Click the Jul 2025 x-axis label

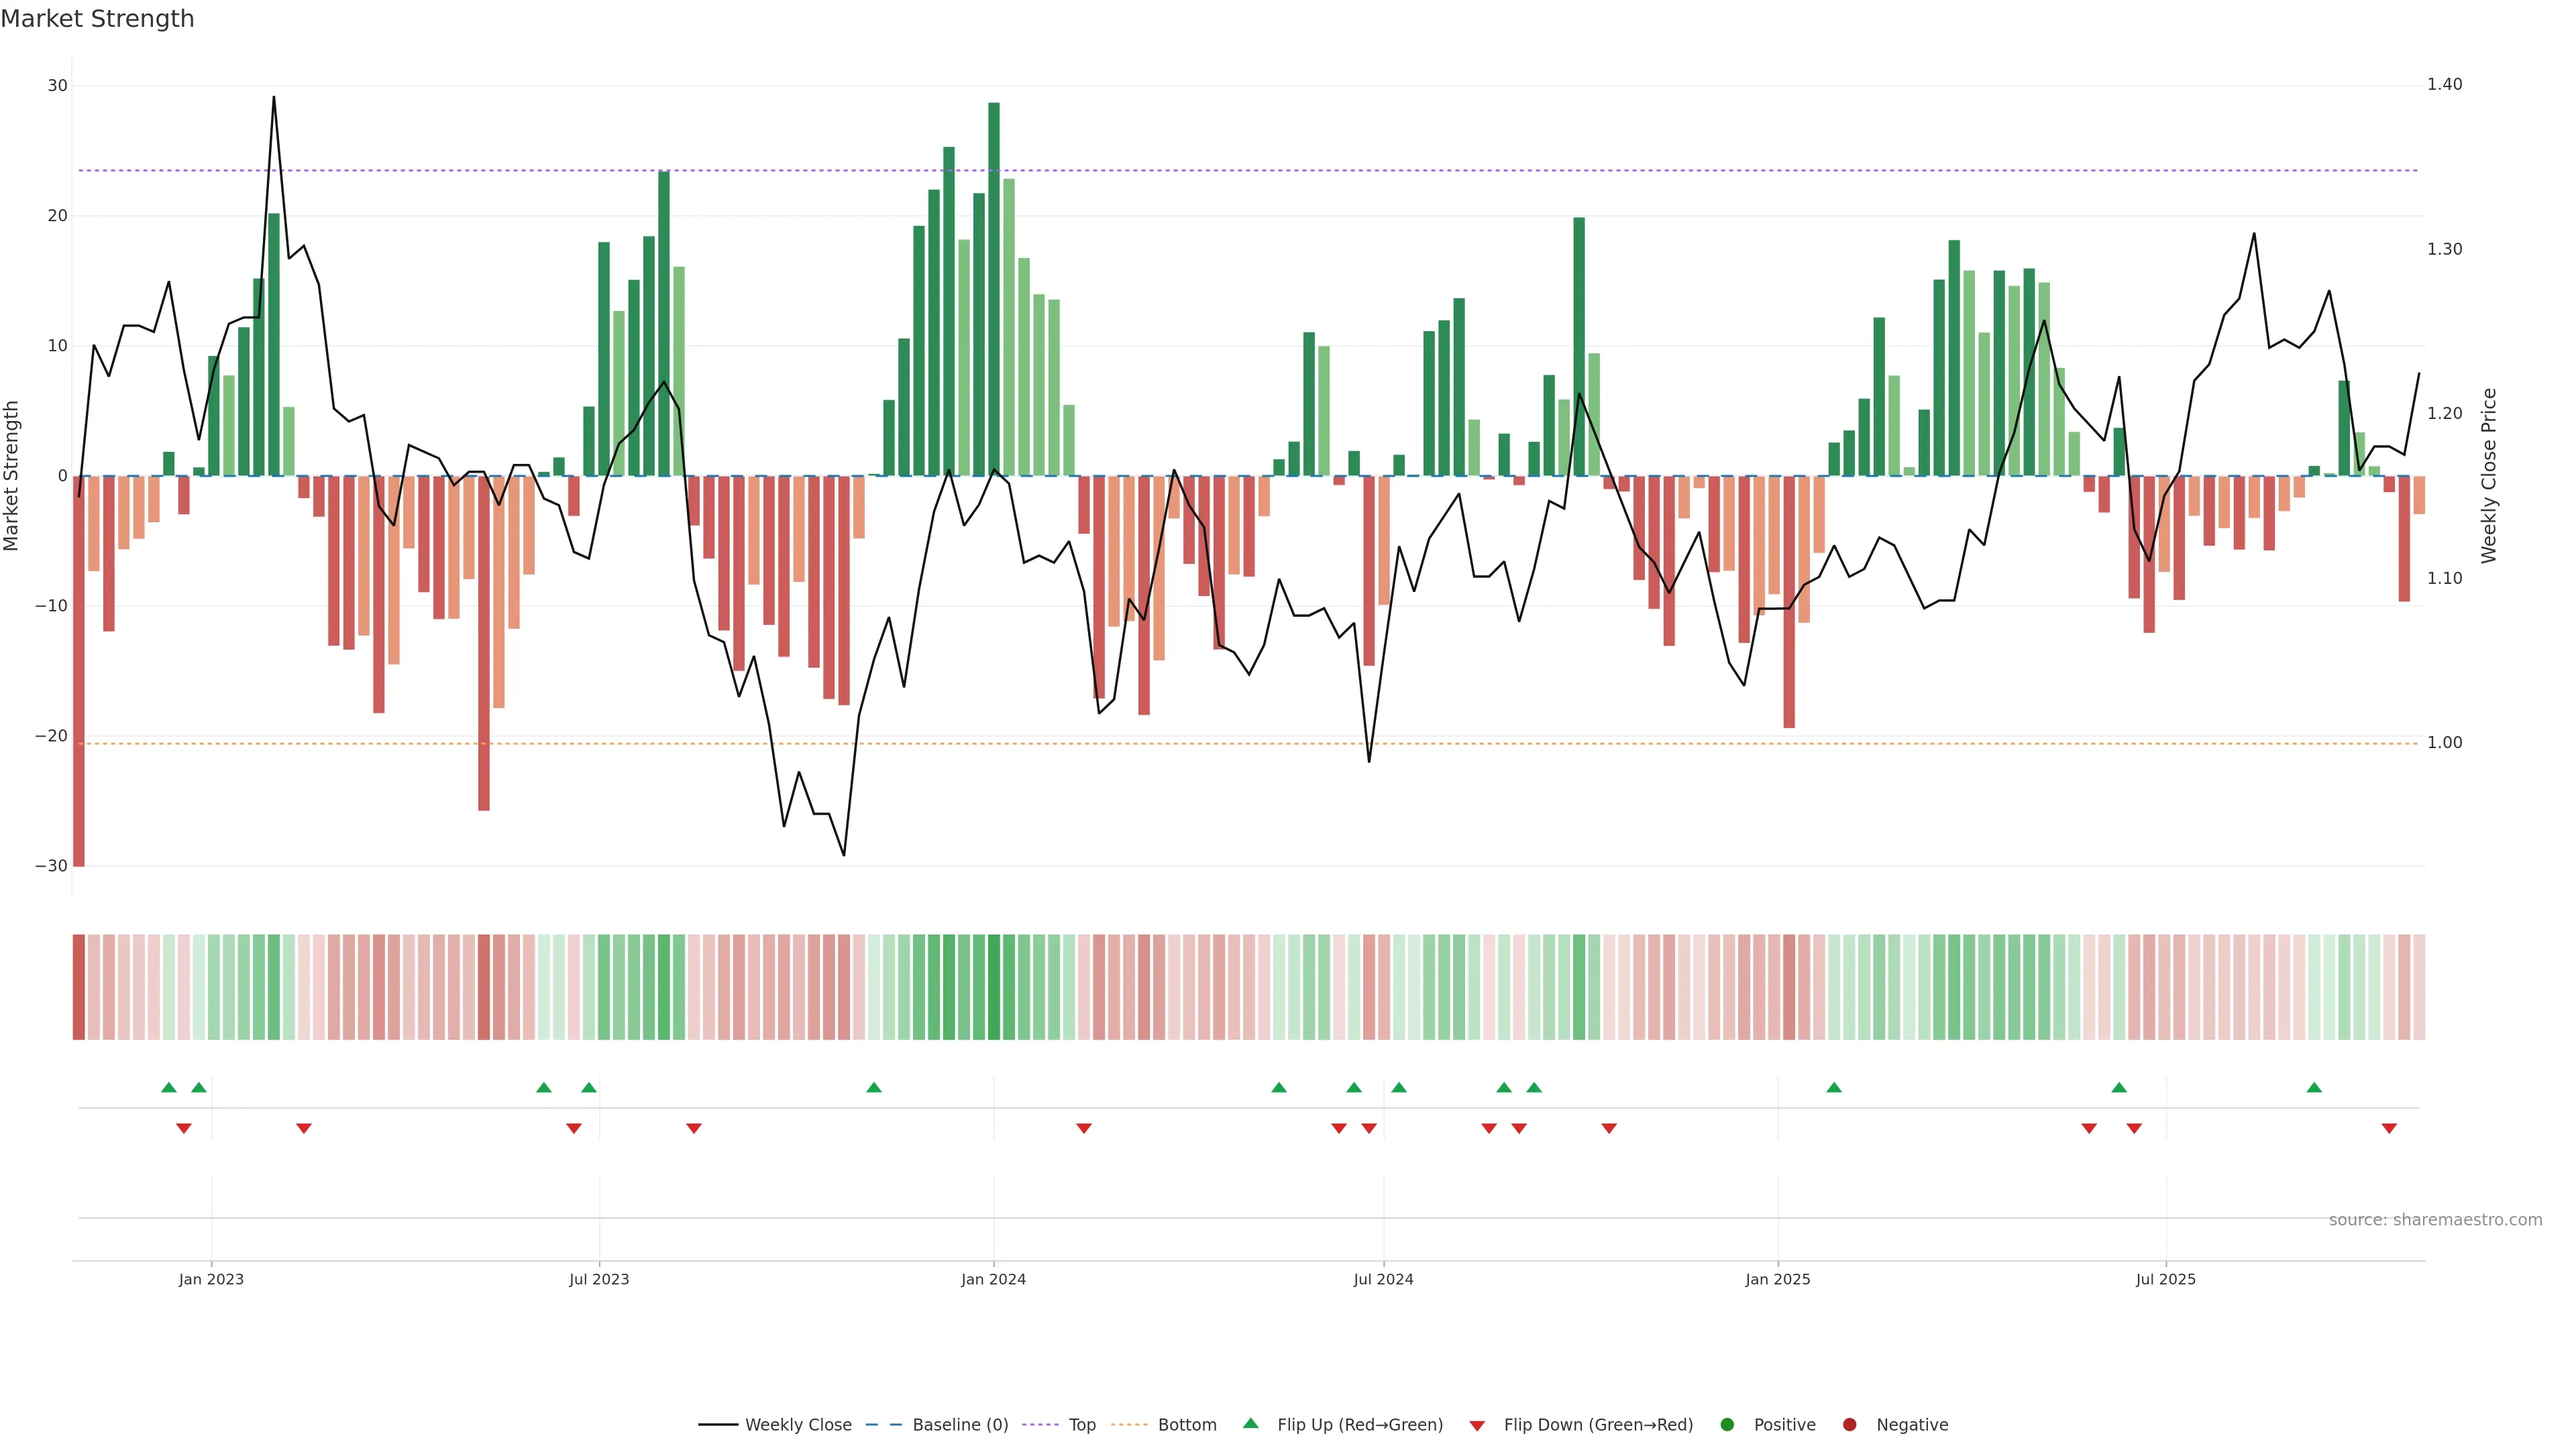click(2165, 1279)
